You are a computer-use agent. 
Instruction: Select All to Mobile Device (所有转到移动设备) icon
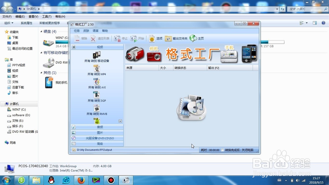pos(97,55)
